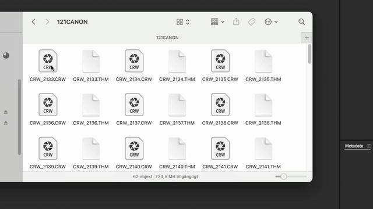Expand the group-by dropdown chevron
The image size is (373, 209).
223,22
